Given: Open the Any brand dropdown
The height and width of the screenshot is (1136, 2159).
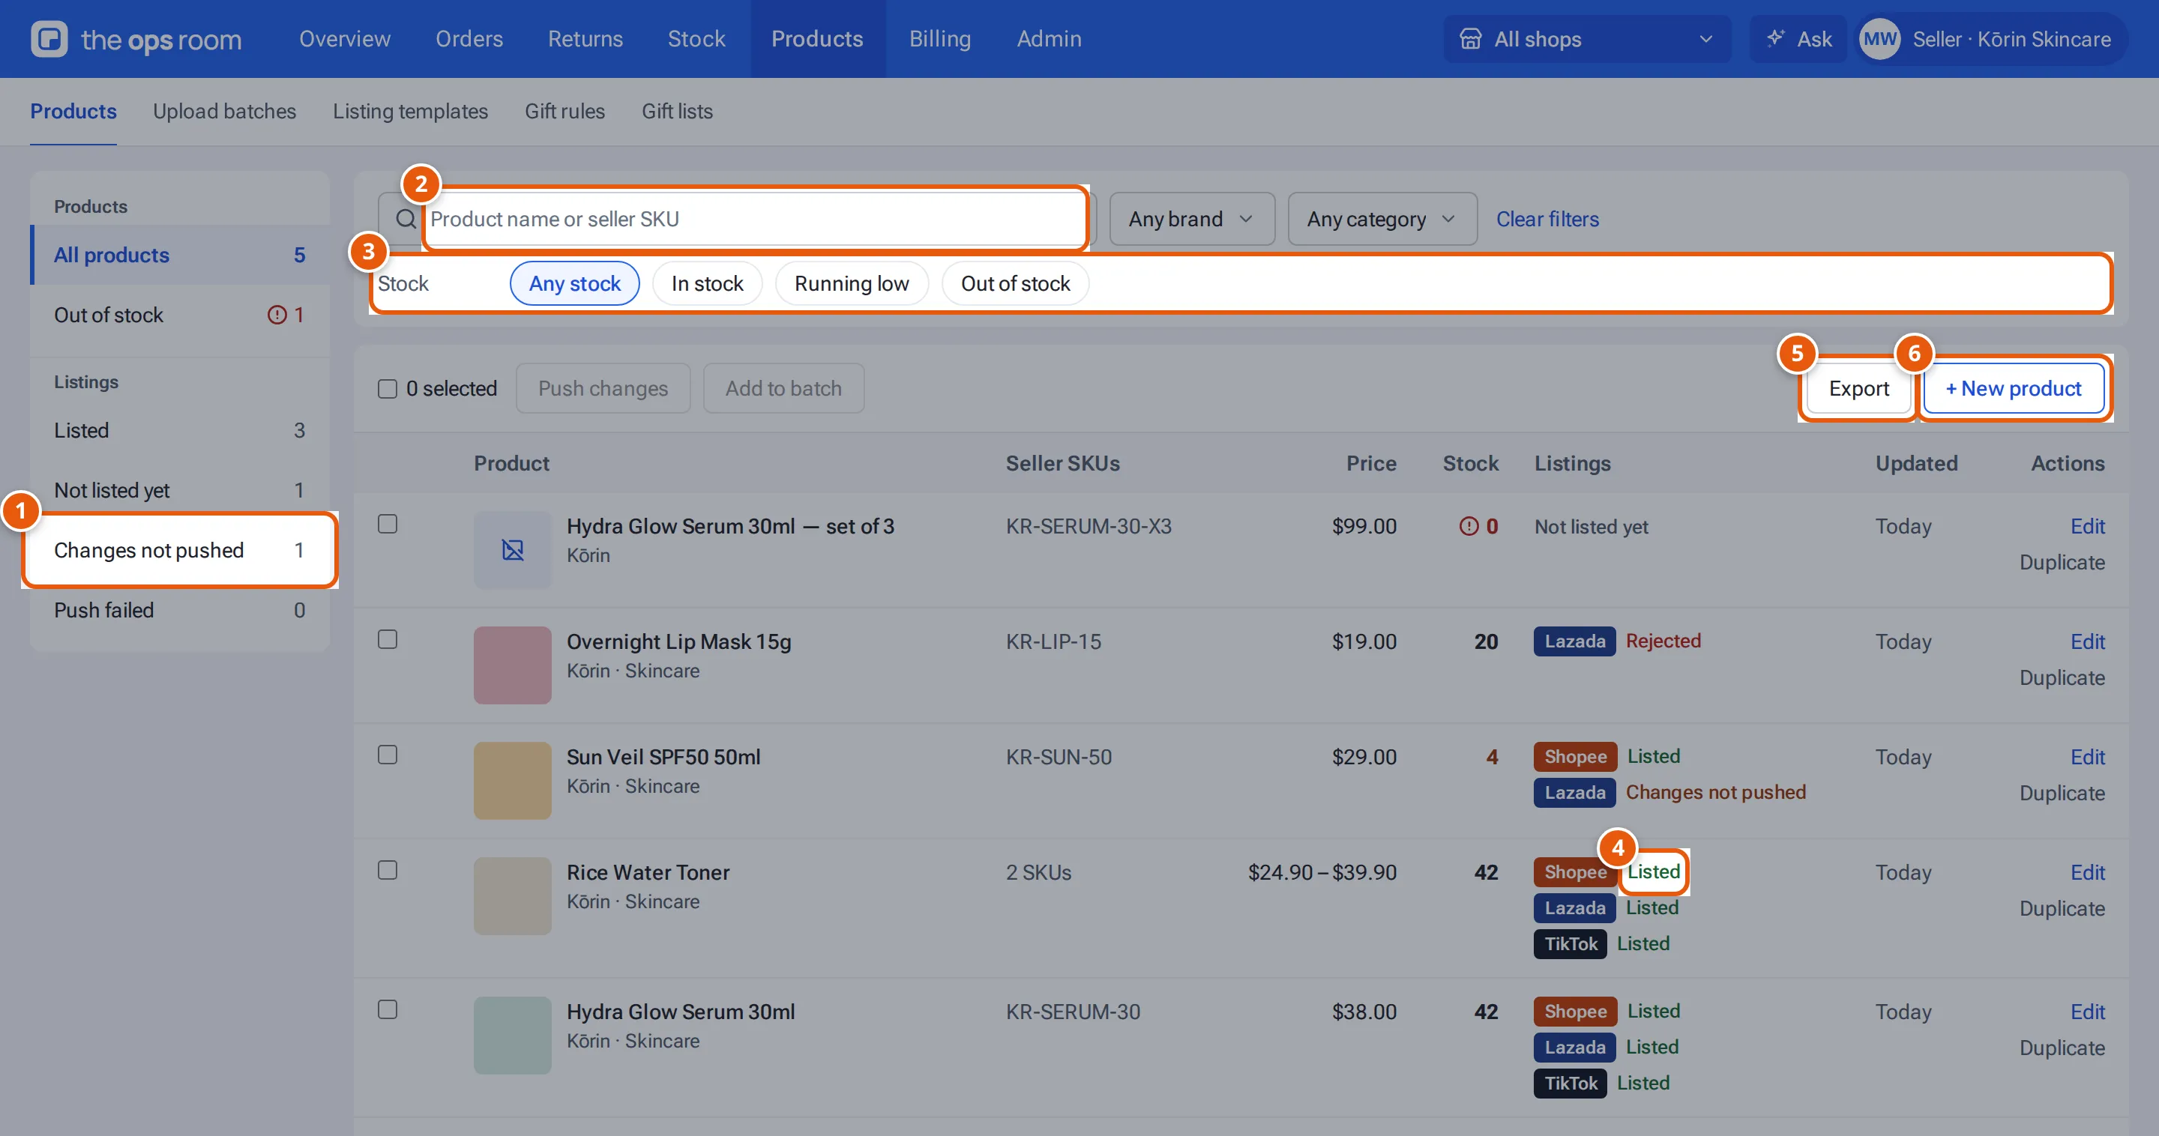Looking at the screenshot, I should point(1192,219).
